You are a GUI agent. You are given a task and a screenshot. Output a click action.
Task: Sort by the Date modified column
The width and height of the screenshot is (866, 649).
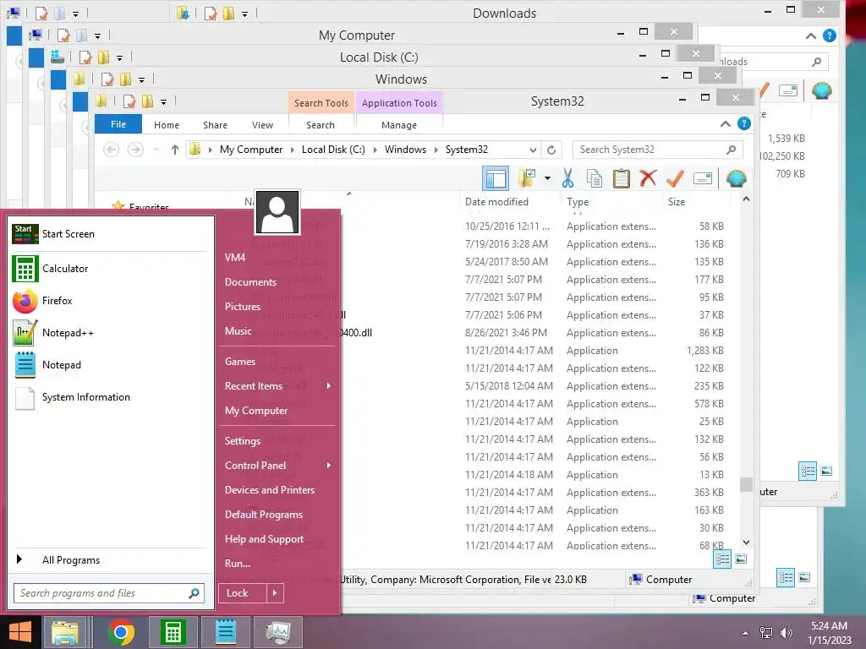pyautogui.click(x=496, y=201)
